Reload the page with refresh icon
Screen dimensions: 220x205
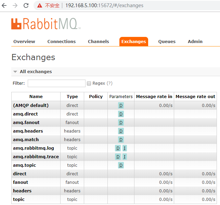coord(26,5)
